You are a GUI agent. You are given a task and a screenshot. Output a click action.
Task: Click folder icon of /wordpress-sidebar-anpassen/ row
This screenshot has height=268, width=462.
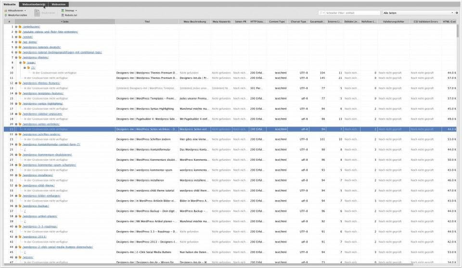[x=20, y=114]
